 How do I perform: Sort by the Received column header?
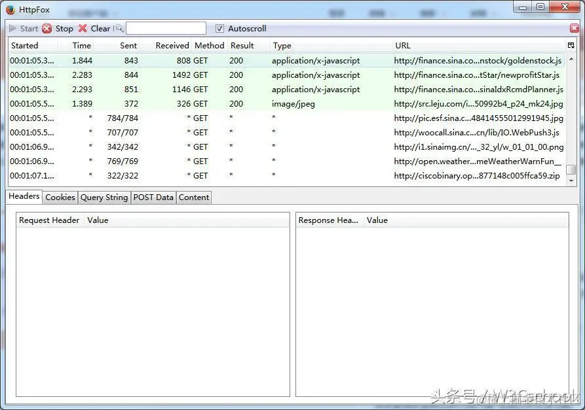tap(166, 45)
